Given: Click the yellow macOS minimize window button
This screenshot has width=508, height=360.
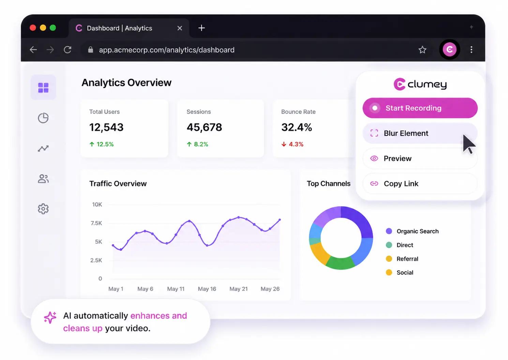Looking at the screenshot, I should pos(43,28).
